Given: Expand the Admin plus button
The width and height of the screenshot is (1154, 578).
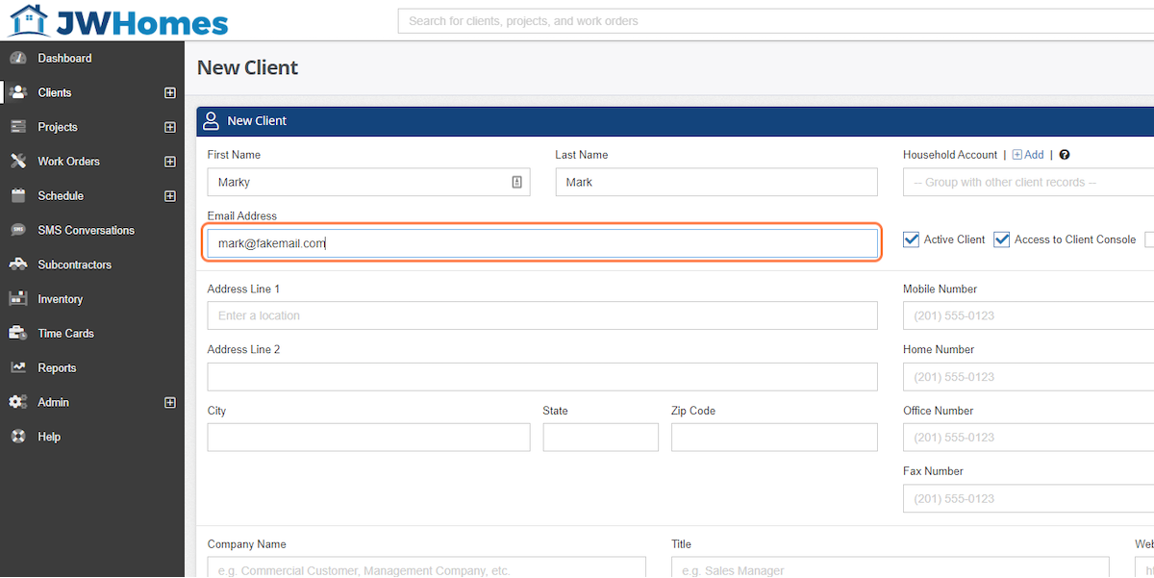Looking at the screenshot, I should coord(170,403).
